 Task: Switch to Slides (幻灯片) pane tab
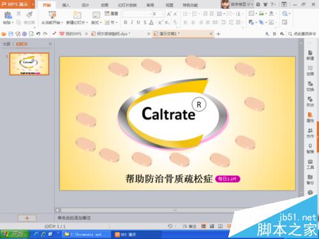(x=22, y=44)
